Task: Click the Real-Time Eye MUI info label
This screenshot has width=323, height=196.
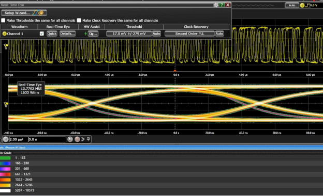Action: (31, 89)
